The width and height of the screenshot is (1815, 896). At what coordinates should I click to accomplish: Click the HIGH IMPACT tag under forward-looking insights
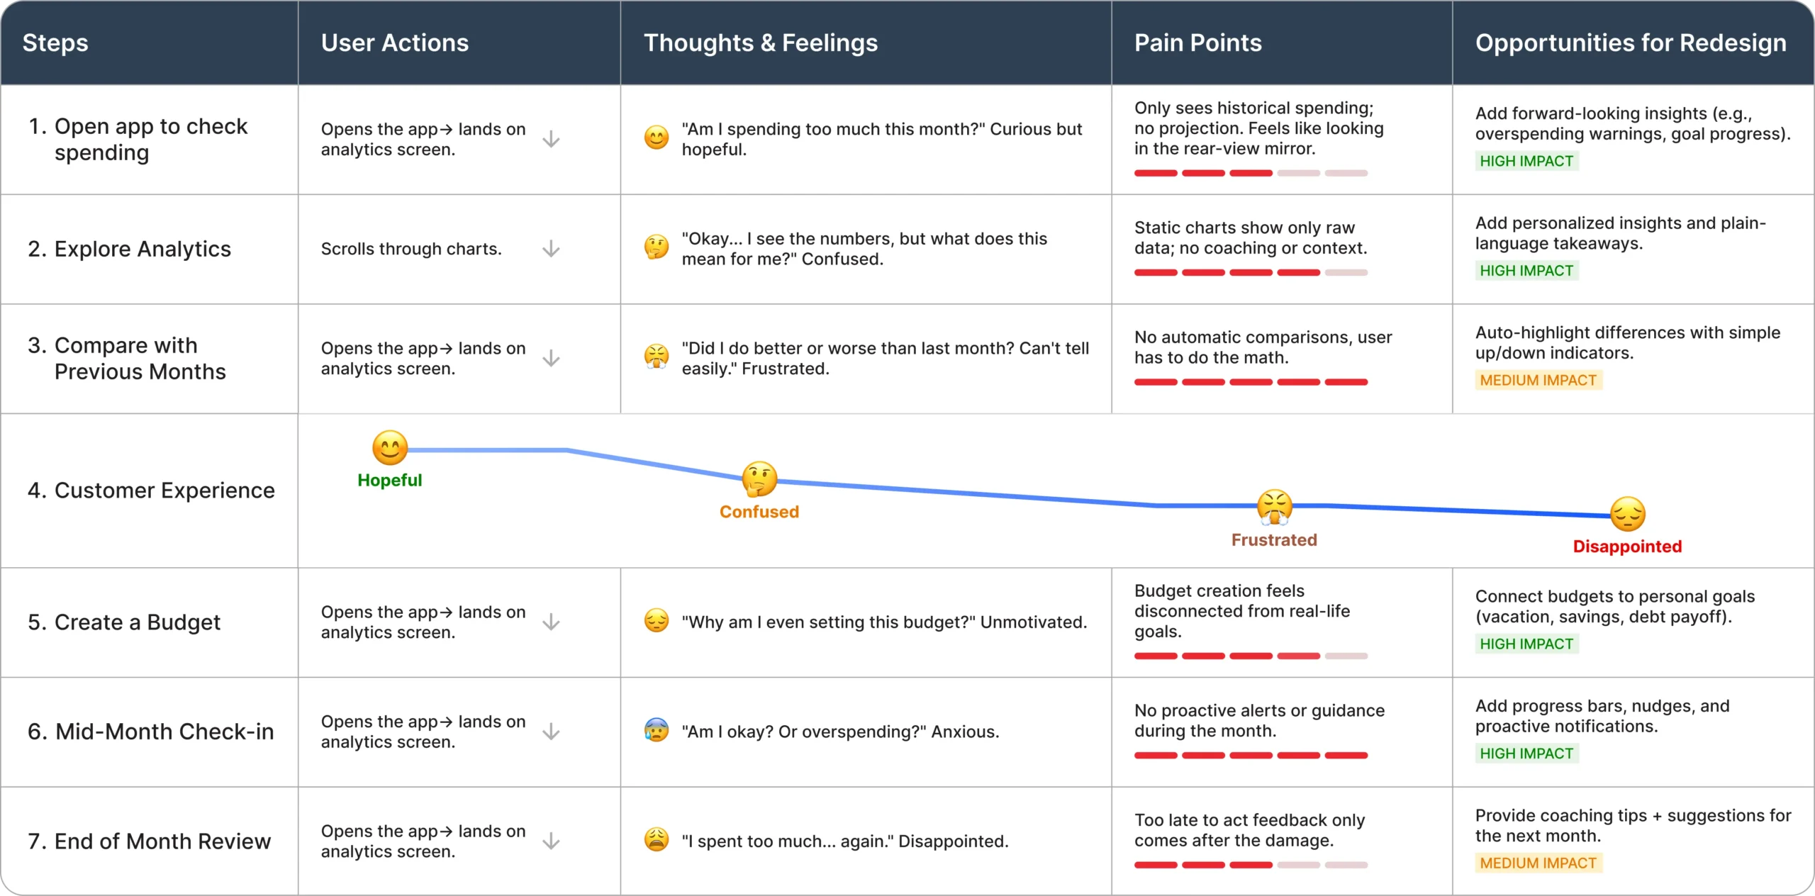(x=1526, y=161)
